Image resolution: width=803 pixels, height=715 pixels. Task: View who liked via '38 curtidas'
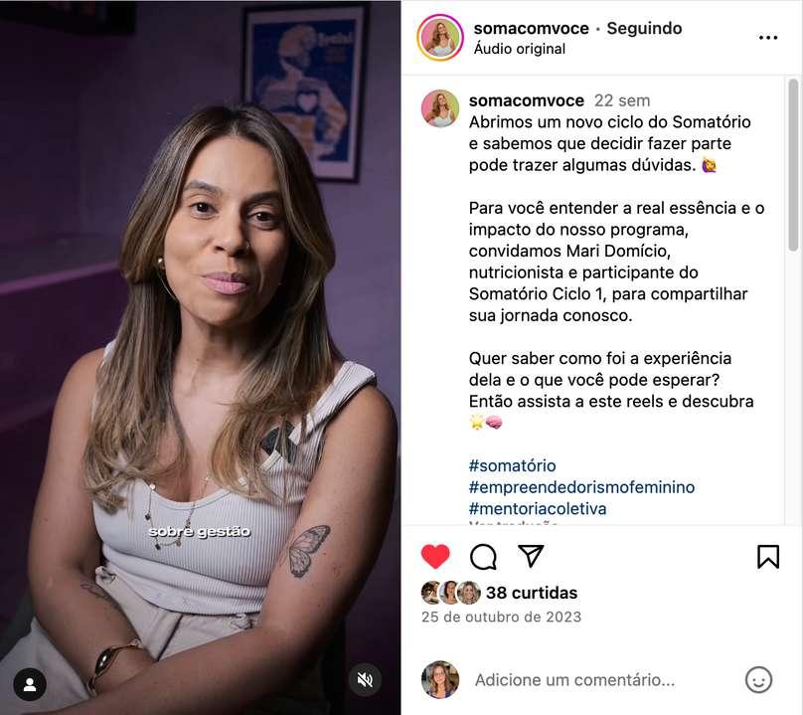(531, 593)
